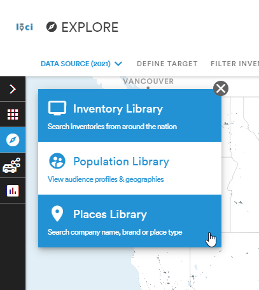Viewport: 259px width, 290px height.
Task: Switch to the Define Target tab
Action: click(x=167, y=64)
